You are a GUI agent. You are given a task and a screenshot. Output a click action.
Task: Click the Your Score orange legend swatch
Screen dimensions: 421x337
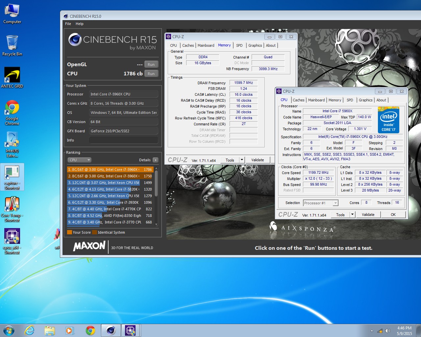tap(69, 232)
